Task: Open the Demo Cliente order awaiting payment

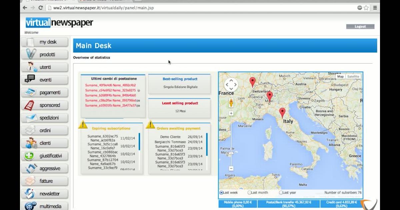Action: (170, 137)
